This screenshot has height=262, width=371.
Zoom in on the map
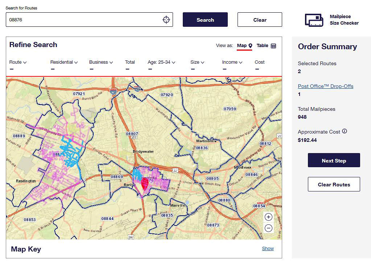[x=268, y=217]
